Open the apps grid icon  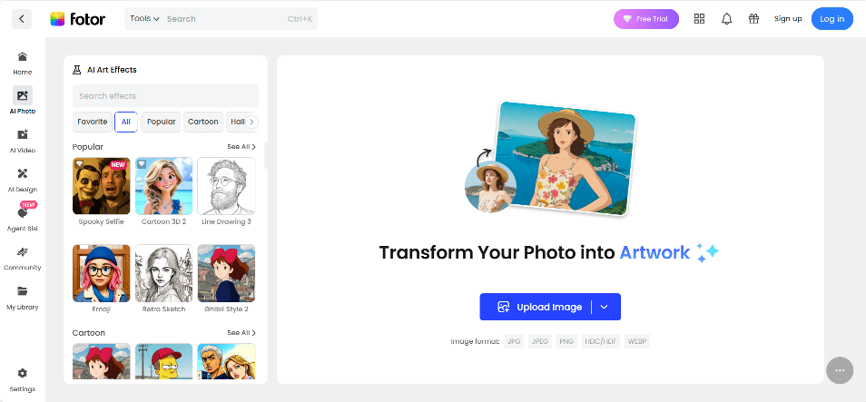coord(699,19)
